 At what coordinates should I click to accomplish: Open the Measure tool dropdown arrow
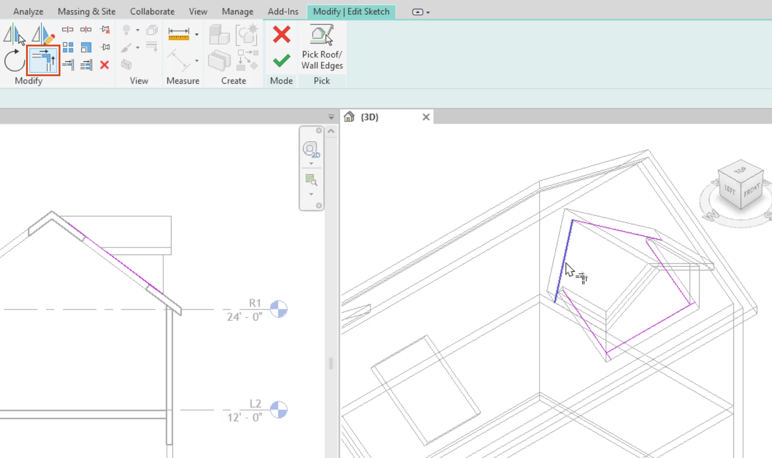197,61
